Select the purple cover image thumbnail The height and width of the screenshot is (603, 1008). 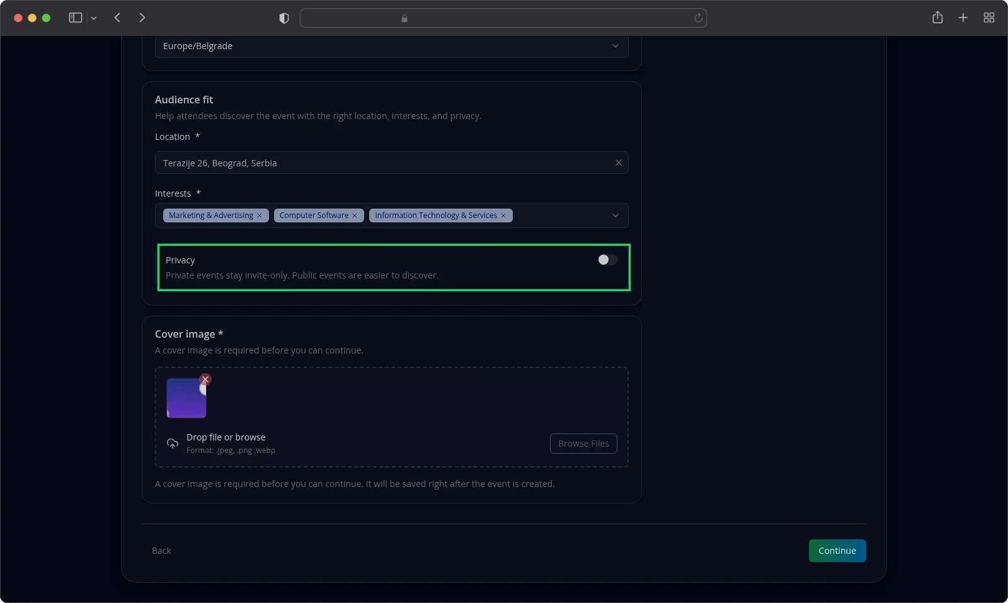186,398
